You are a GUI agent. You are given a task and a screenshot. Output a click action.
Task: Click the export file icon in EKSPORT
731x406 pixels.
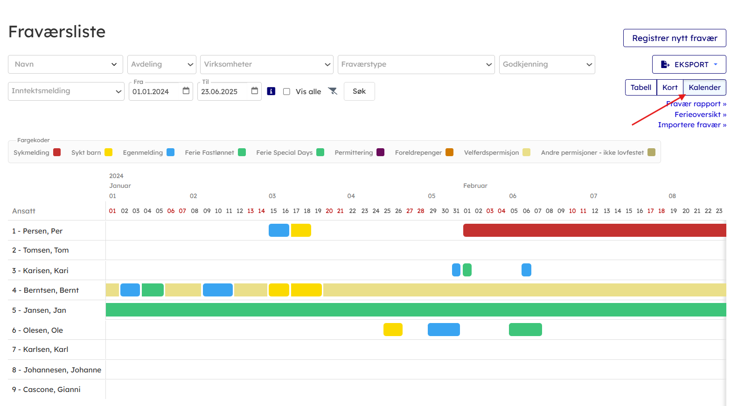[x=665, y=64]
